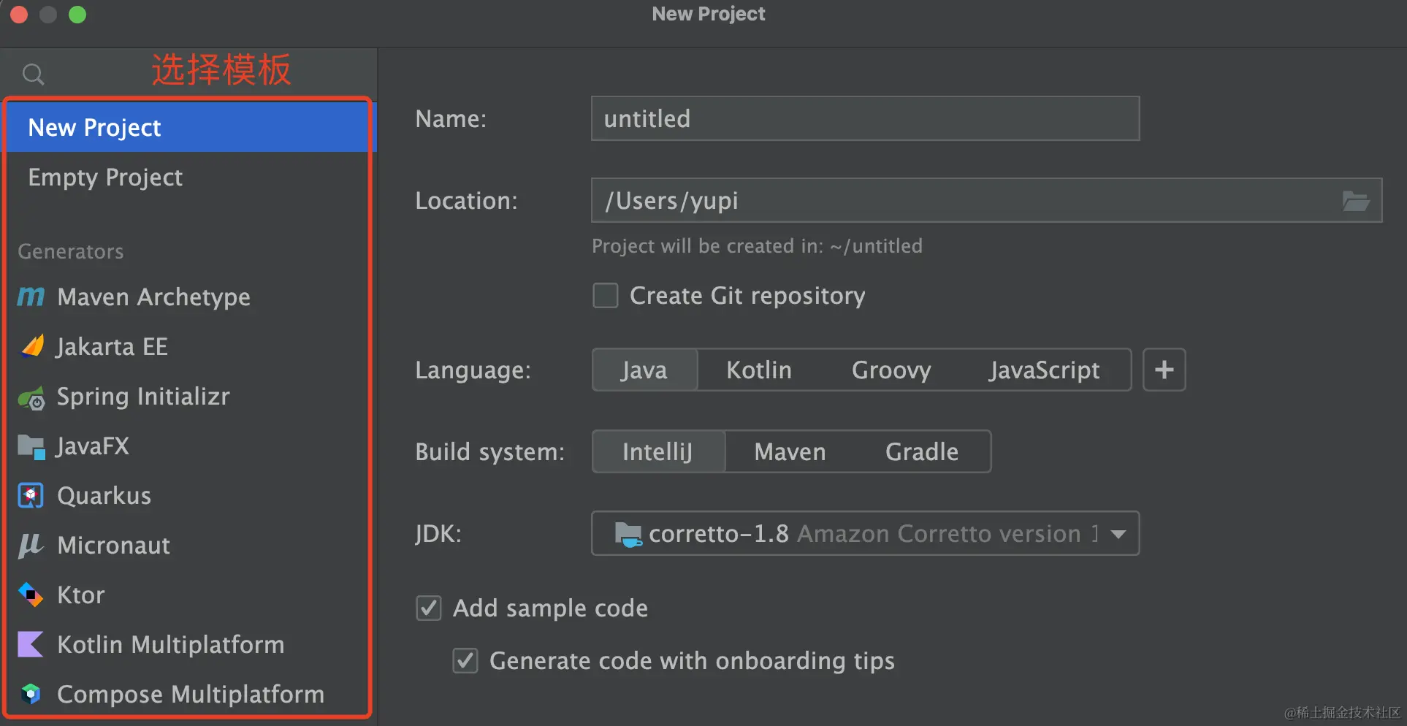The width and height of the screenshot is (1407, 726).
Task: Select the Maven Archetype generator
Action: click(x=190, y=297)
